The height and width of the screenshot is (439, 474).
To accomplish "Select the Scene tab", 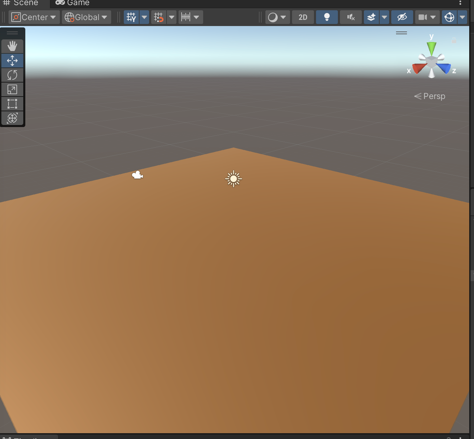I will click(x=23, y=3).
